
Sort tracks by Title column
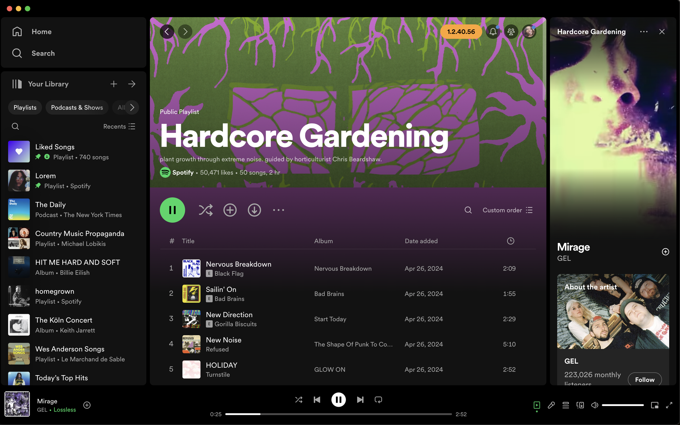[188, 241]
